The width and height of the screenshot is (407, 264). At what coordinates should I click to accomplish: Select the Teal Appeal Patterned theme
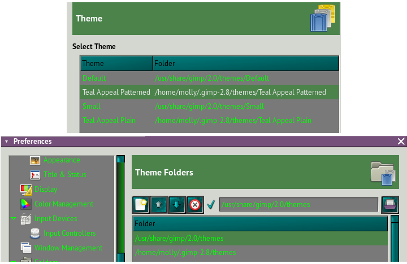tap(210, 93)
